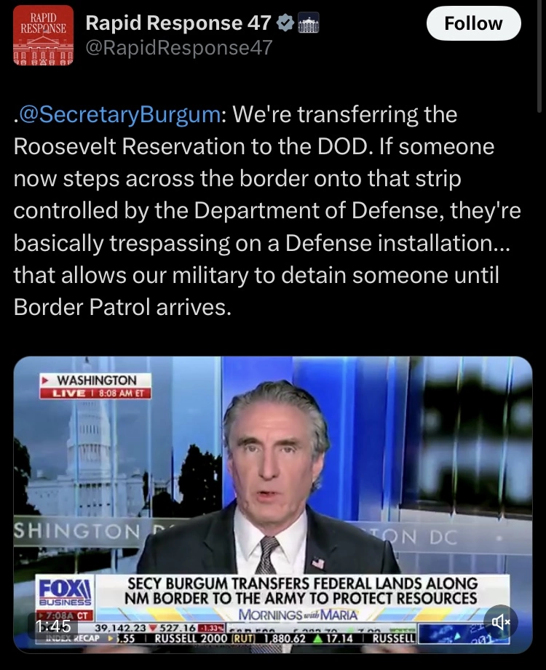Screen dimensions: 546x670
Task: Select the tweet body text
Action: 267,211
